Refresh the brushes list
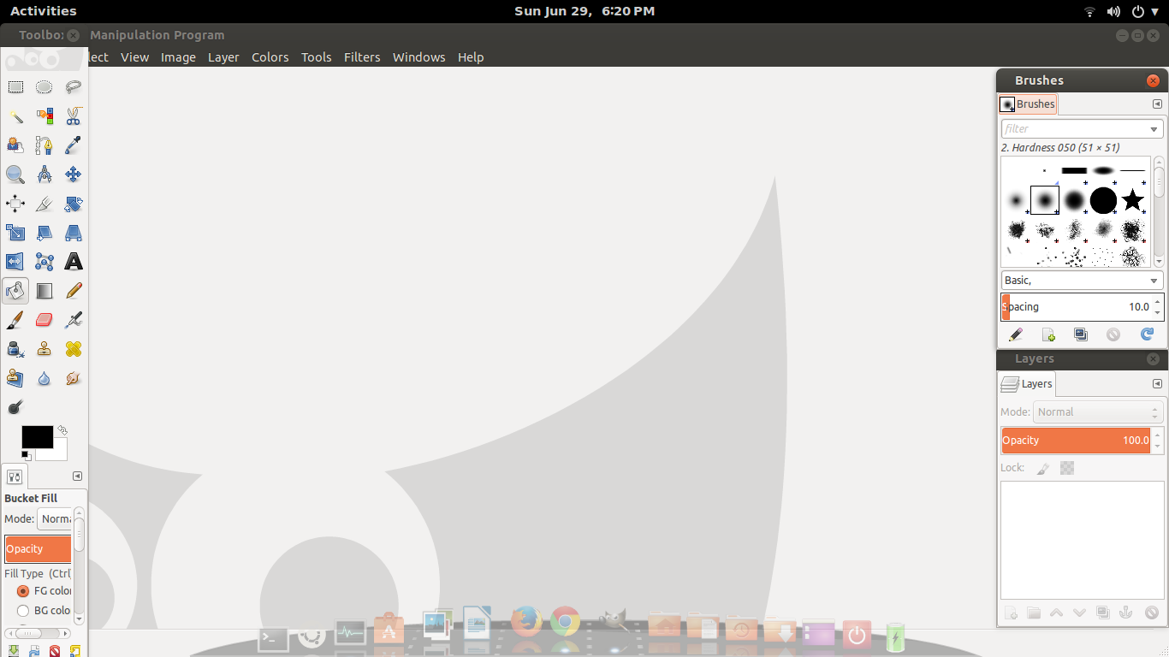This screenshot has width=1169, height=657. (x=1147, y=334)
